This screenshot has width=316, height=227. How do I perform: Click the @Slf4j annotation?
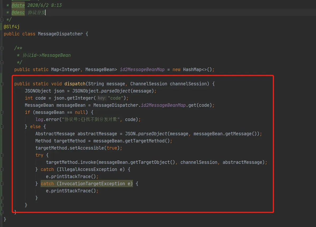click(12, 27)
